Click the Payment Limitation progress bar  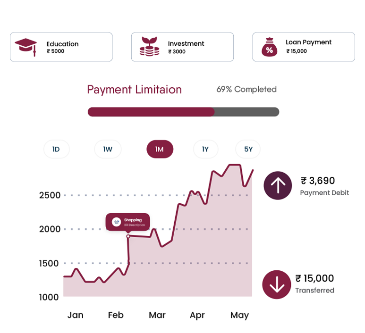pyautogui.click(x=183, y=112)
